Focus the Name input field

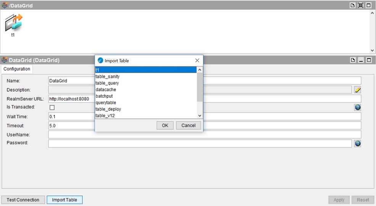point(205,81)
